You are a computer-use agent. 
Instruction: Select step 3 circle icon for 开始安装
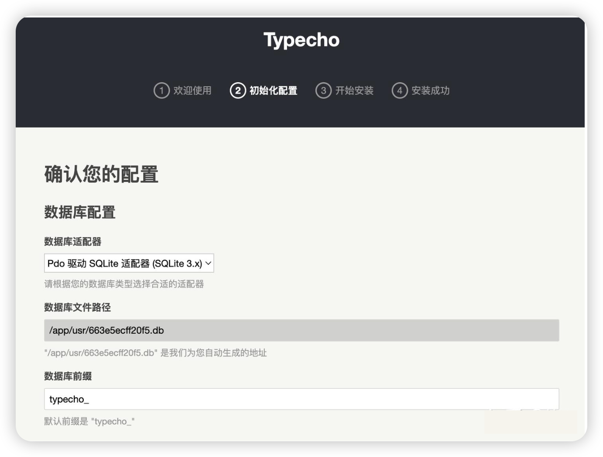323,90
